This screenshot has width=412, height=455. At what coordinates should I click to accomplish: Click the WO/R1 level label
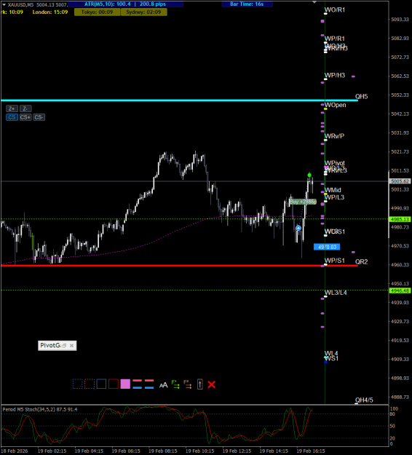tap(335, 10)
